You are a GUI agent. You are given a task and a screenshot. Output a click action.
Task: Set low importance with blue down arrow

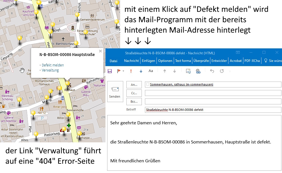[141, 71]
